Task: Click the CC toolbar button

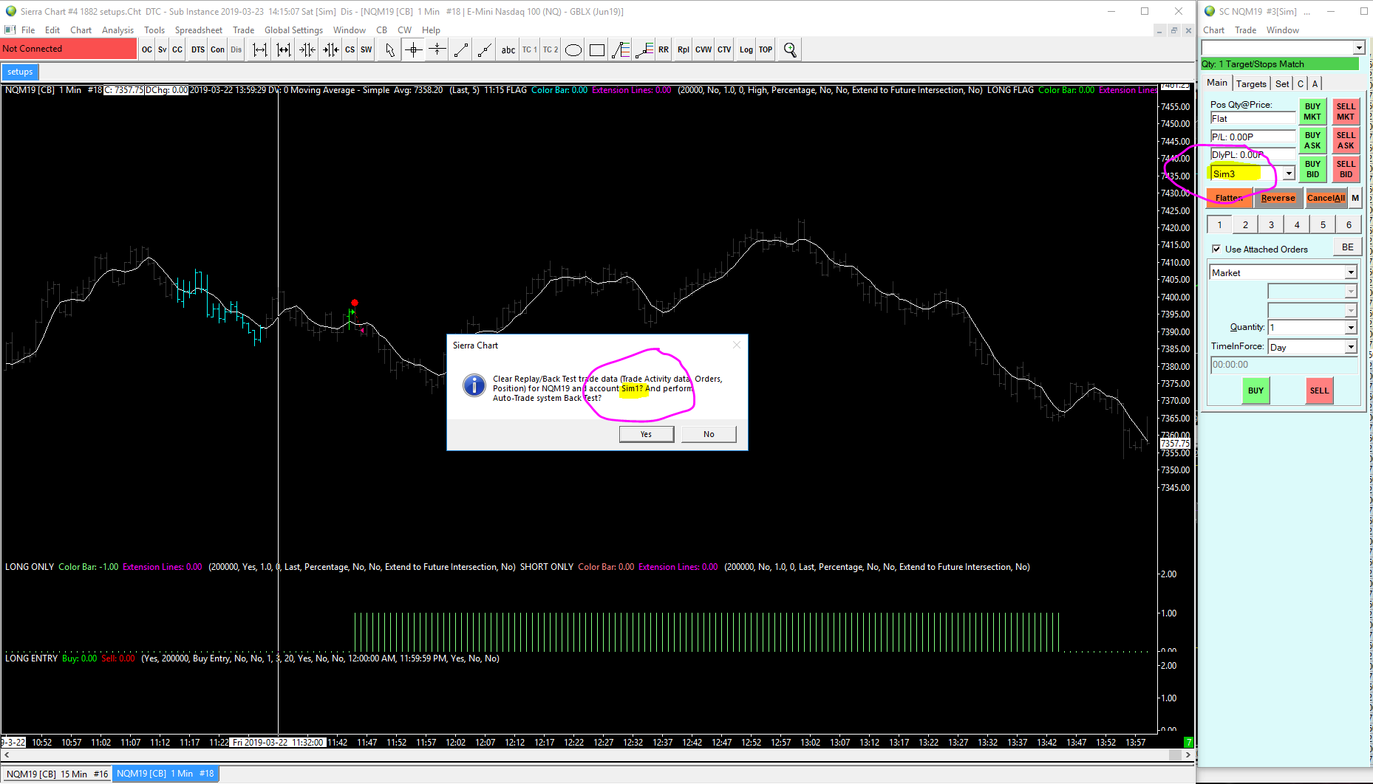Action: tap(177, 49)
